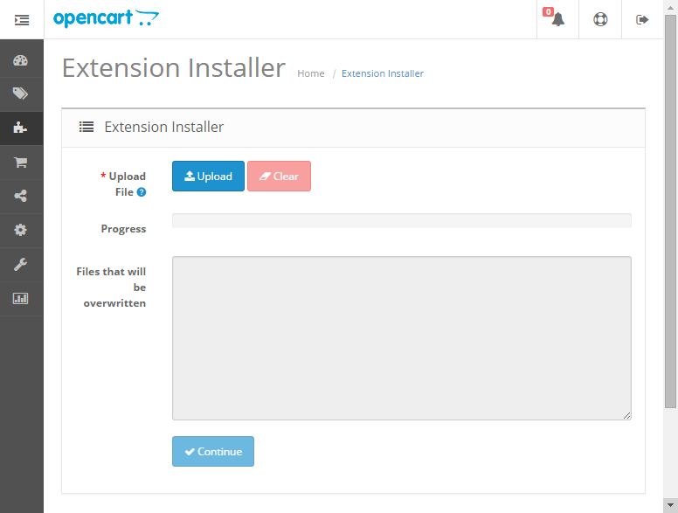
Task: Click the upload progress bar
Action: pos(402,220)
